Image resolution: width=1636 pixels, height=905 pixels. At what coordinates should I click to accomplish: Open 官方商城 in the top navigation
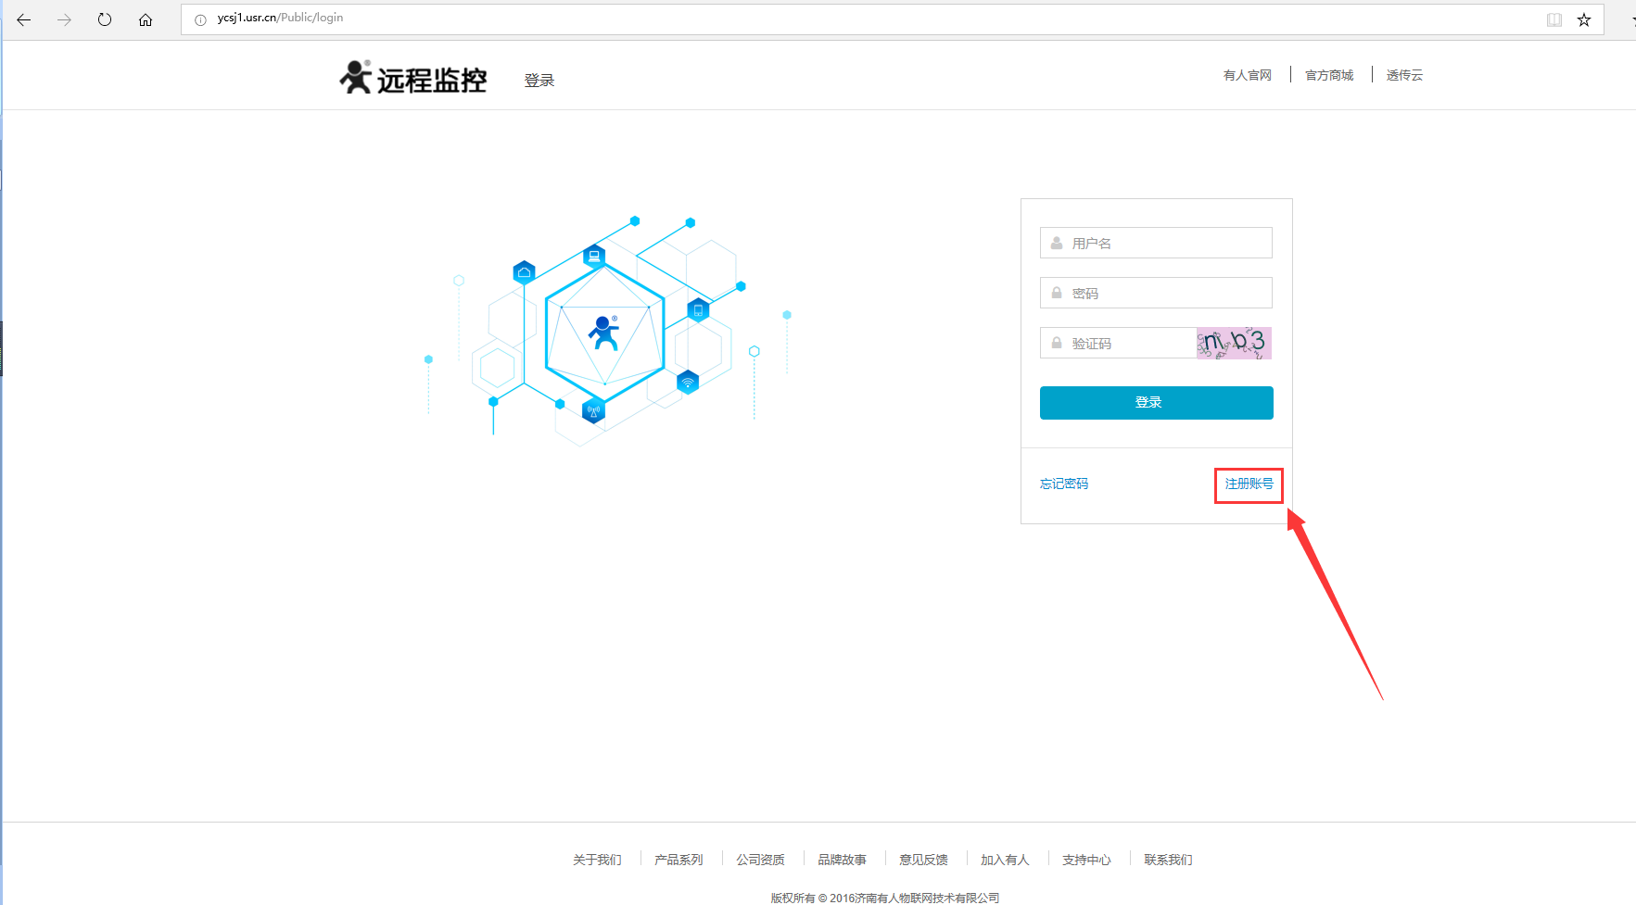pos(1329,75)
